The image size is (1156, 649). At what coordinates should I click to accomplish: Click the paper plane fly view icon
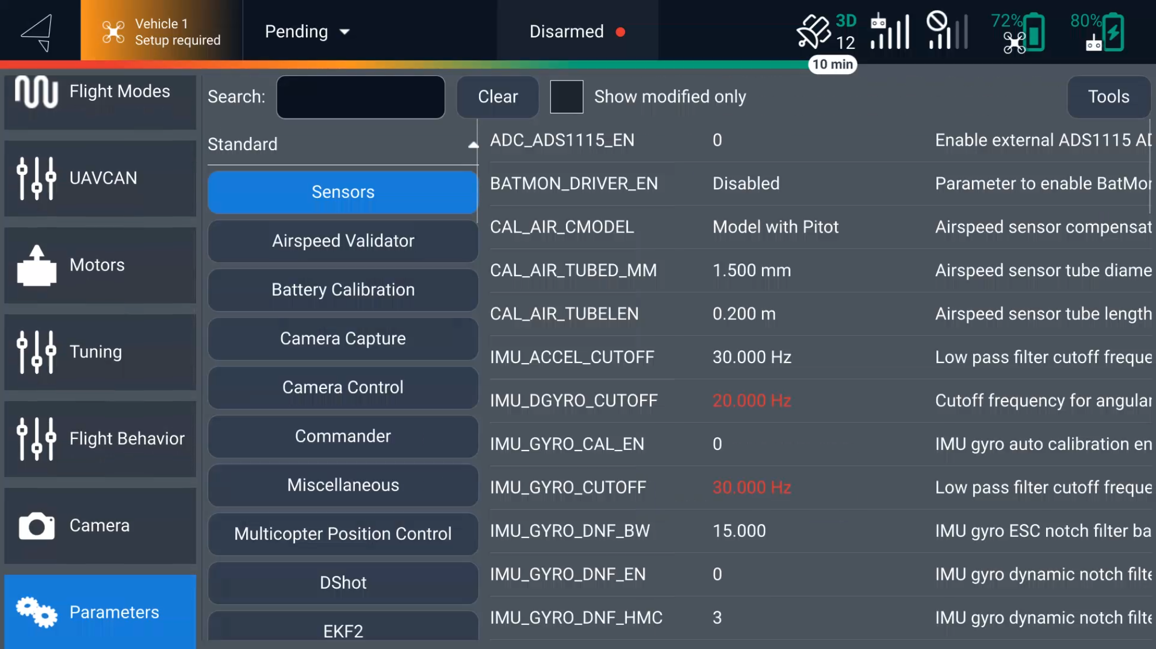tap(37, 32)
